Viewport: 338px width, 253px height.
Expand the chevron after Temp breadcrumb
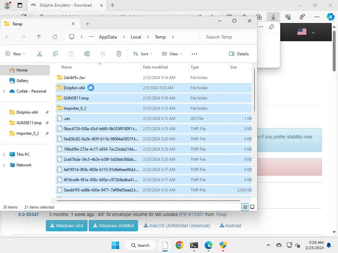point(173,37)
